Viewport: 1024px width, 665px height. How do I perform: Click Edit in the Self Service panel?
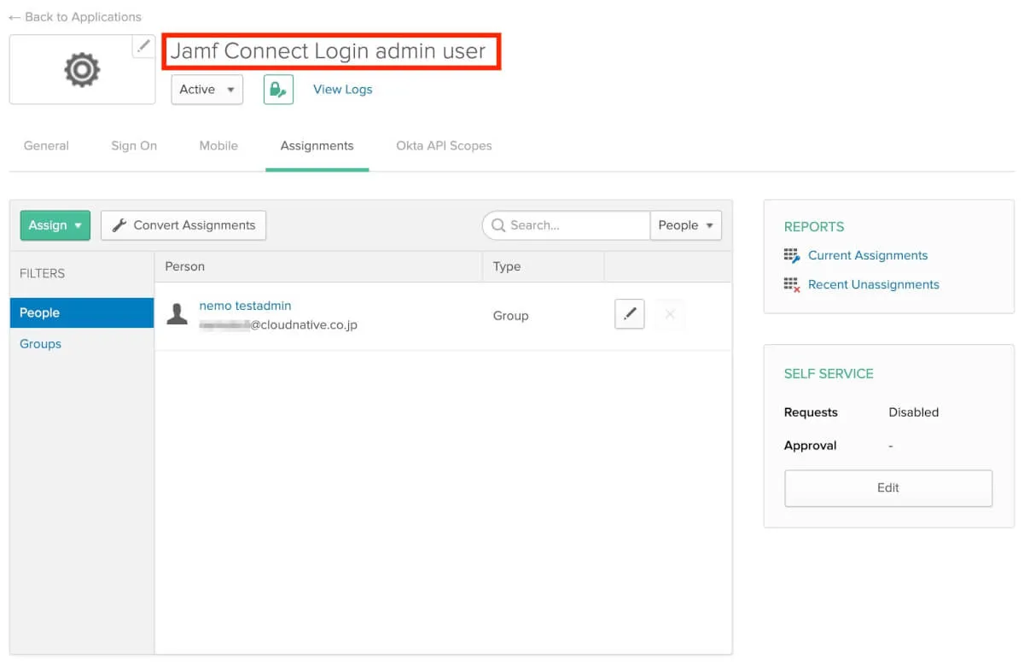coord(887,488)
